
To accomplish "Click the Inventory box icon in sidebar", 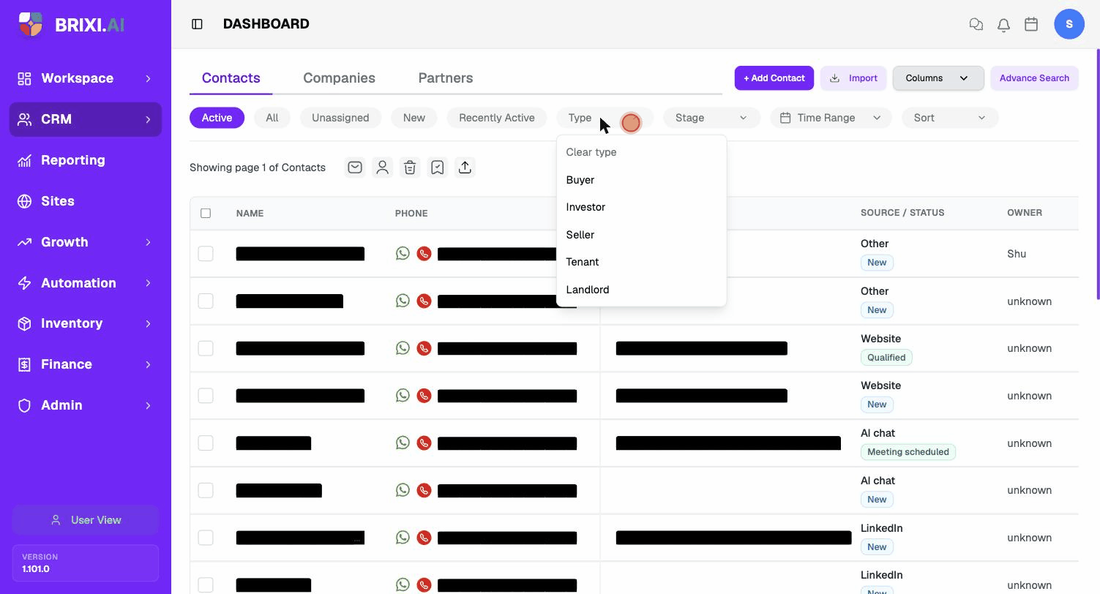I will pyautogui.click(x=25, y=323).
